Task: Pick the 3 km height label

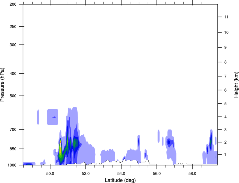Action: 226,130
